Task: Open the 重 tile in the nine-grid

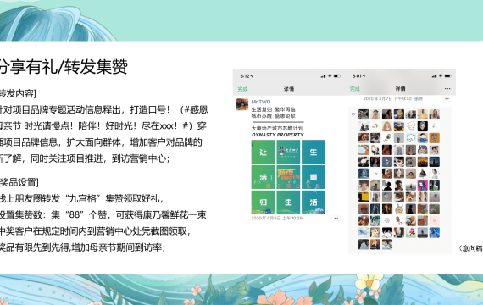Action: [314, 177]
